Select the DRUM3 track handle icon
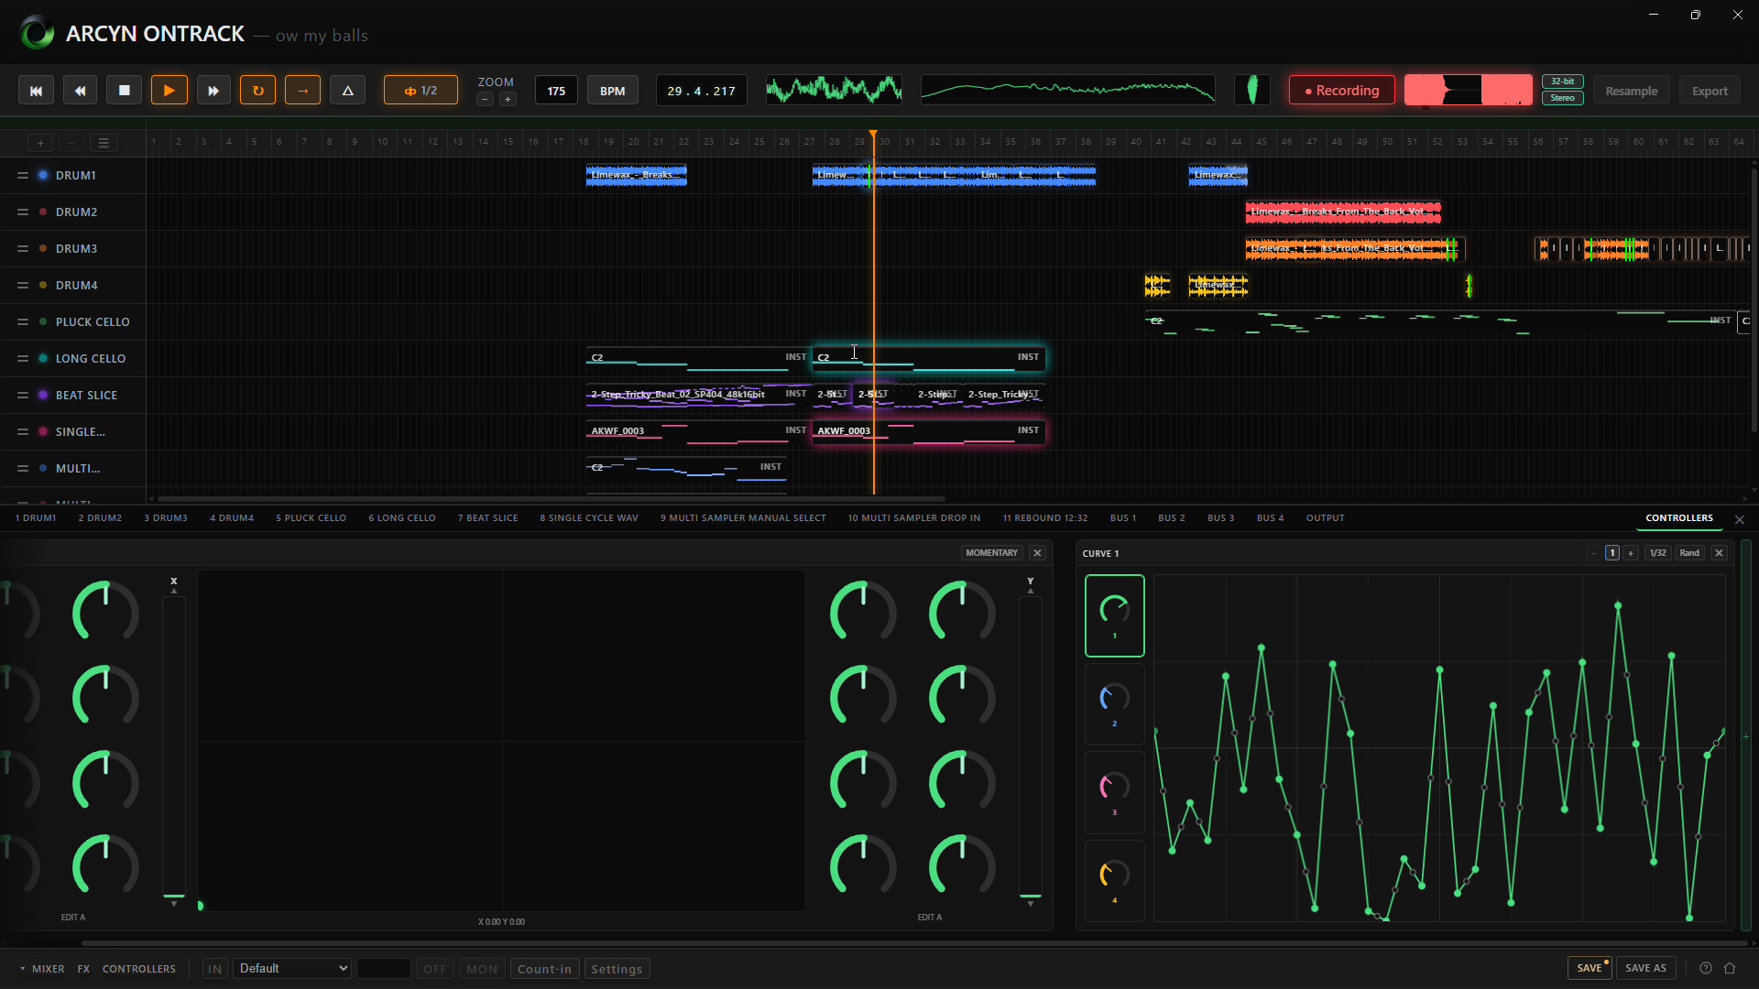1759x989 pixels. (23, 248)
